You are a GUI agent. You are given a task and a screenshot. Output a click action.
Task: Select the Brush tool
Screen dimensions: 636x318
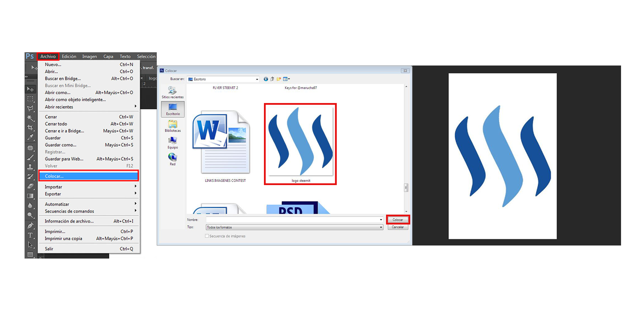(x=31, y=157)
